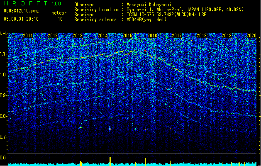Click the 2018 time marker
The image size is (261, 166).
point(202,35)
